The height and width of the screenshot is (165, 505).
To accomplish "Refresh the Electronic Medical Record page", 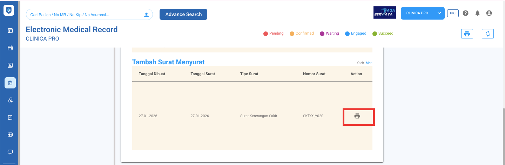I will click(487, 34).
